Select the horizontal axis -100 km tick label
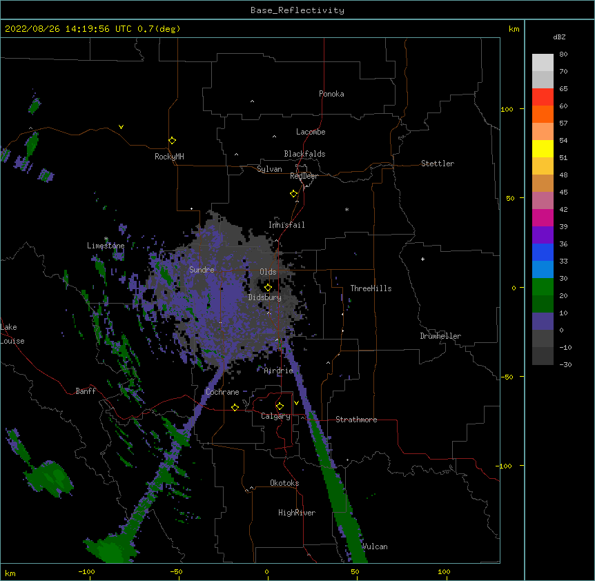595x581 pixels. click(x=86, y=571)
